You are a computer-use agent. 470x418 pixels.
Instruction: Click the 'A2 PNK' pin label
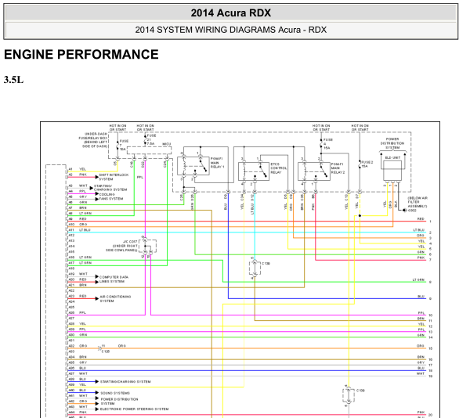pos(78,175)
